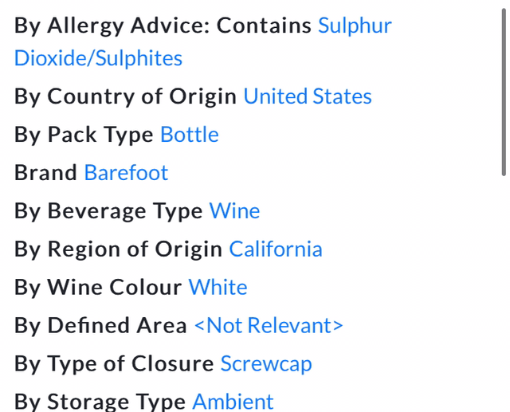Click the 'By Defined Area' label
Image resolution: width=510 pixels, height=412 pixels.
(x=100, y=326)
